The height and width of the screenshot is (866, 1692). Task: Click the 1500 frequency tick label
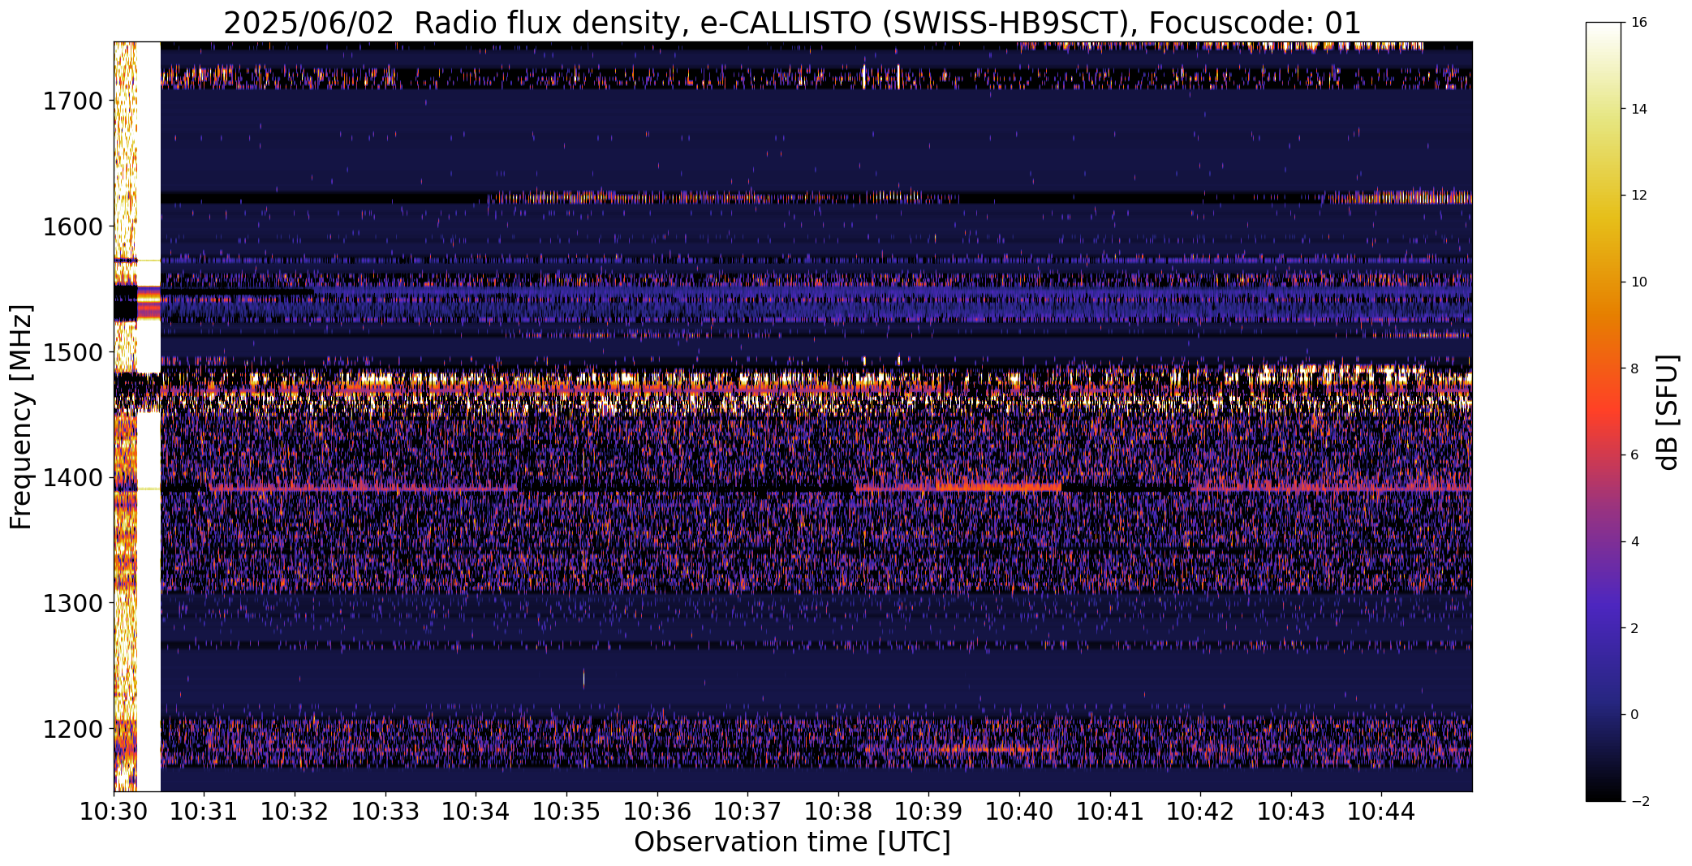[x=72, y=352]
